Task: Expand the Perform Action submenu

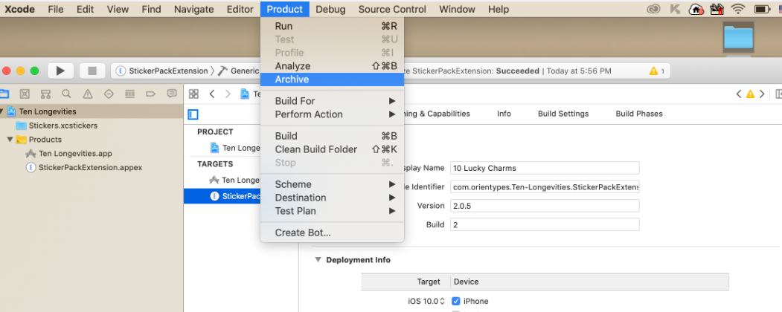Action: click(332, 114)
